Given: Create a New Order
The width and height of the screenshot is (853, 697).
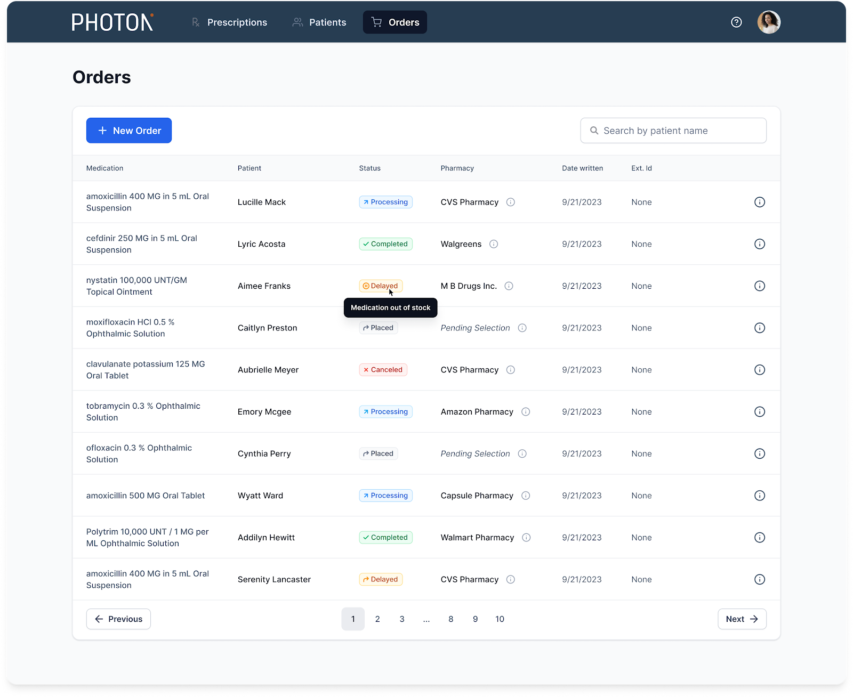Looking at the screenshot, I should click(x=129, y=131).
